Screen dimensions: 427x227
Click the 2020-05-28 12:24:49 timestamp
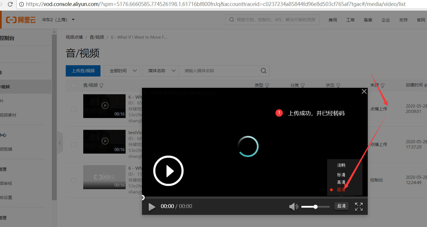pos(416,180)
